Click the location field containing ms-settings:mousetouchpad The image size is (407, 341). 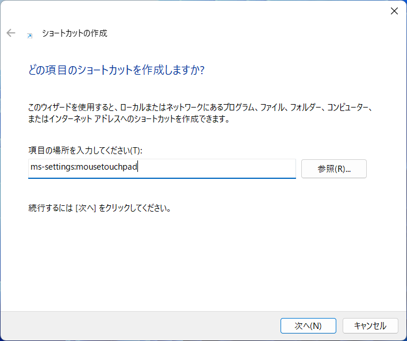click(162, 168)
